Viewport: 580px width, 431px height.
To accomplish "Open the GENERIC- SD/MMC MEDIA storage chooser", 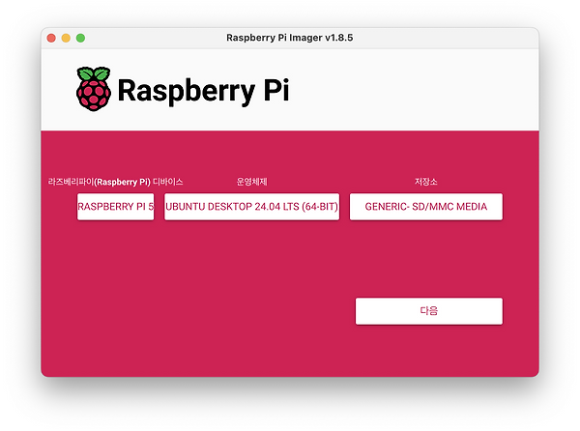I will (425, 207).
